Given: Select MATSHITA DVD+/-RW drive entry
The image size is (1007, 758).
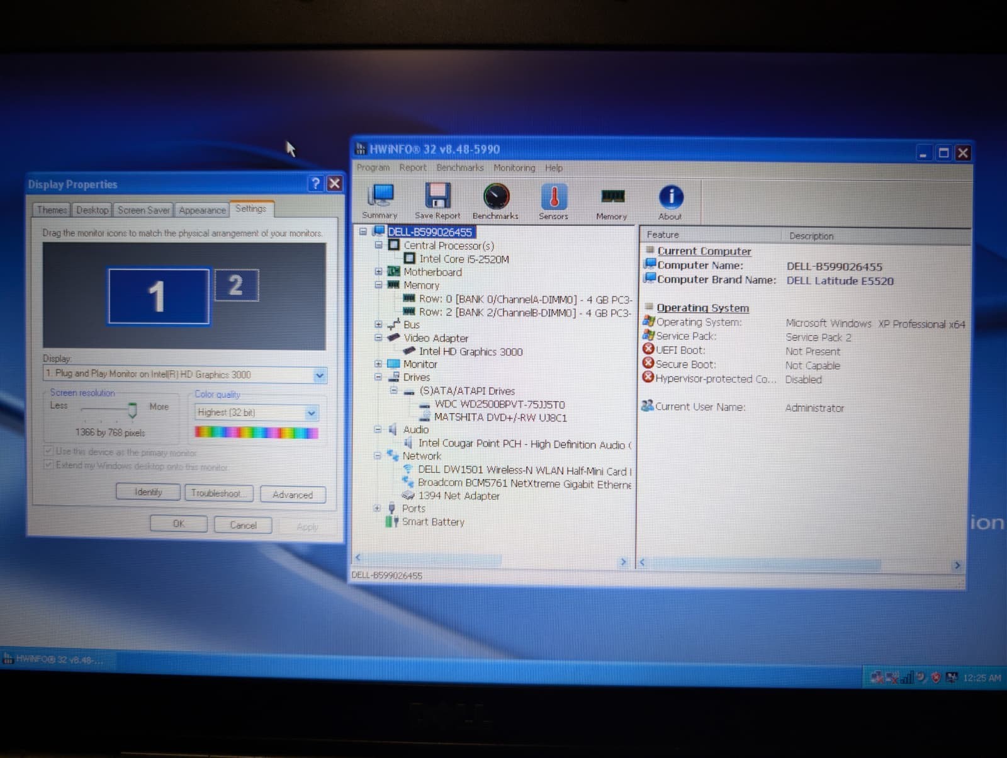Looking at the screenshot, I should (500, 417).
